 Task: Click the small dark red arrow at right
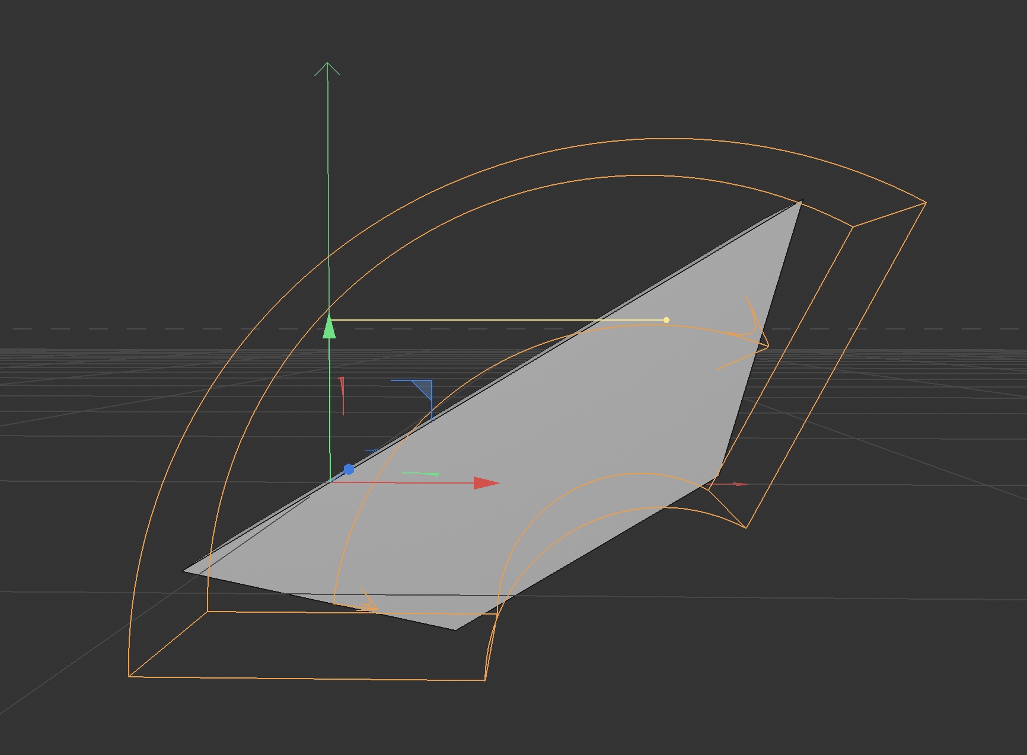[738, 484]
